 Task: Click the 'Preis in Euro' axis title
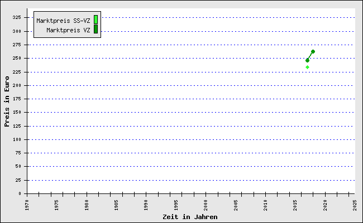[x=7, y=101]
